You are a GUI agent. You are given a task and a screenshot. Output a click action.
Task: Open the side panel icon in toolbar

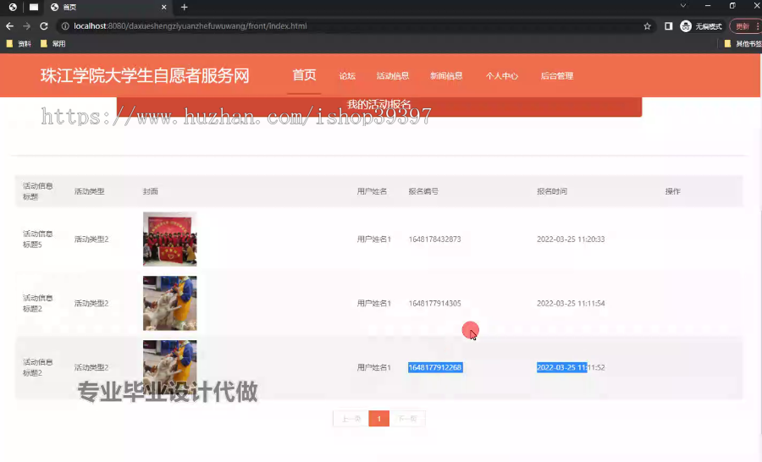(x=669, y=26)
